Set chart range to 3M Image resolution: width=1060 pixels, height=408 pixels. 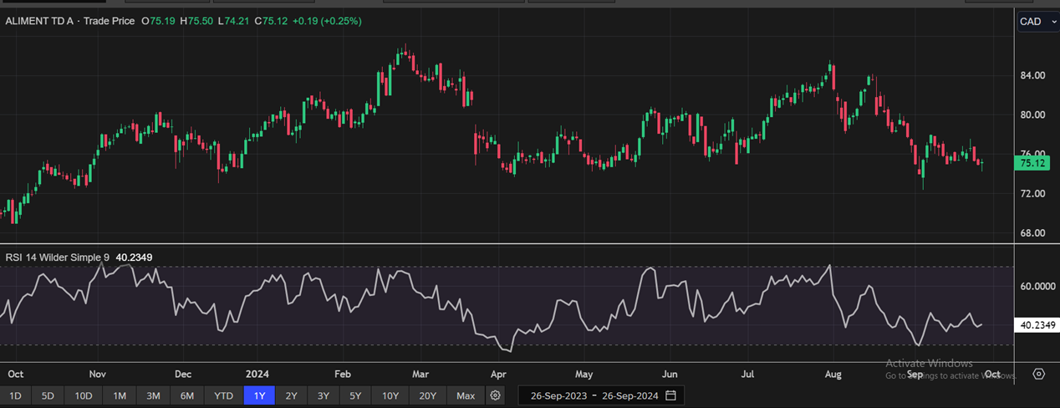click(x=153, y=395)
